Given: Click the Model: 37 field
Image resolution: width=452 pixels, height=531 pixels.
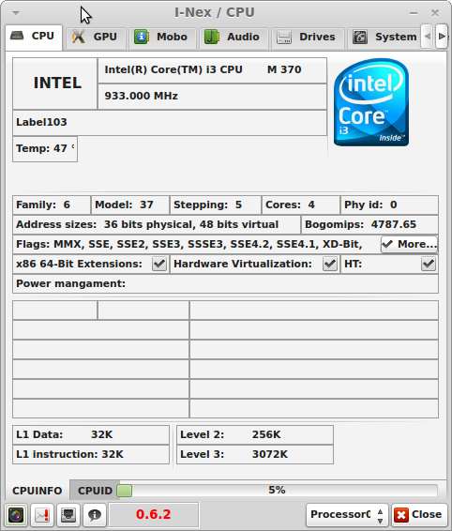Looking at the screenshot, I should (130, 205).
